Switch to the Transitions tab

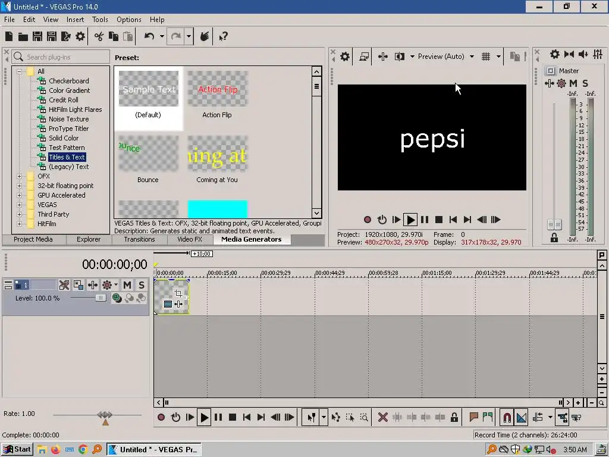(x=139, y=239)
